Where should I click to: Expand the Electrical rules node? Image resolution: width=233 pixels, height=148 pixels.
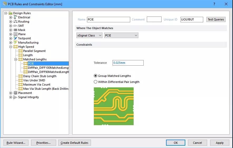pyautogui.click(x=11, y=17)
